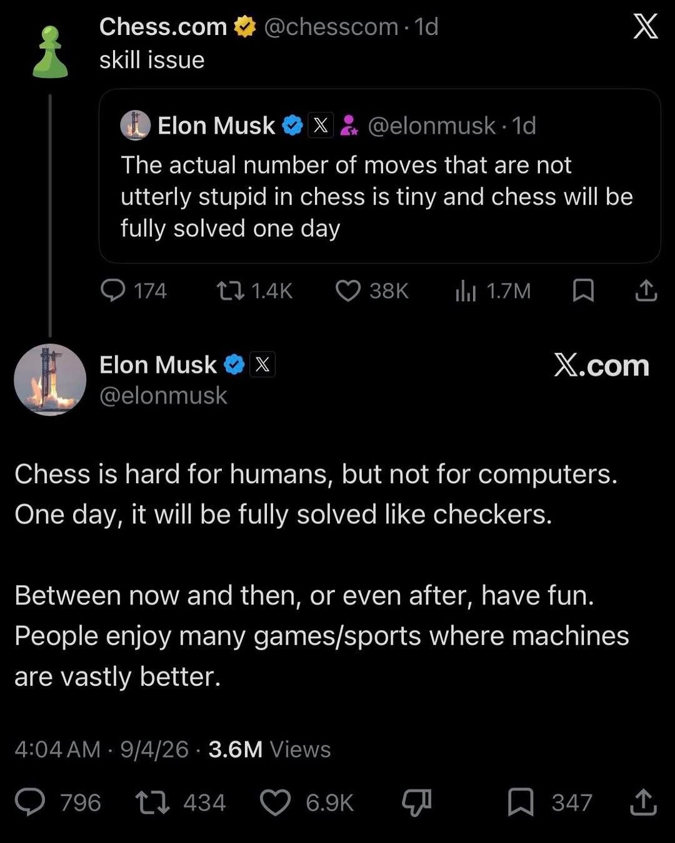
Task: Open the Chess.com green pawn avatar
Action: (x=50, y=52)
